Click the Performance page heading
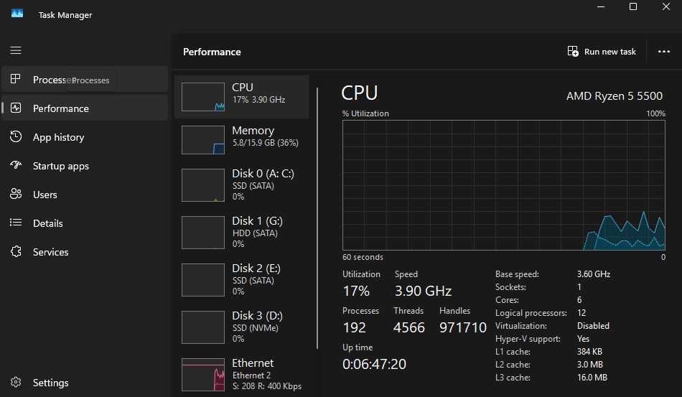Image resolution: width=682 pixels, height=397 pixels. (212, 52)
